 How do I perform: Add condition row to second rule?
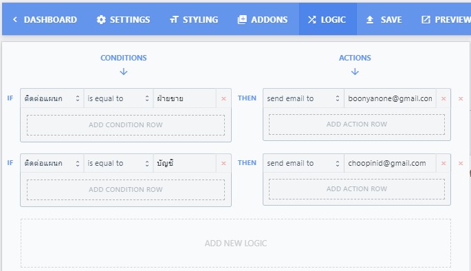126,190
